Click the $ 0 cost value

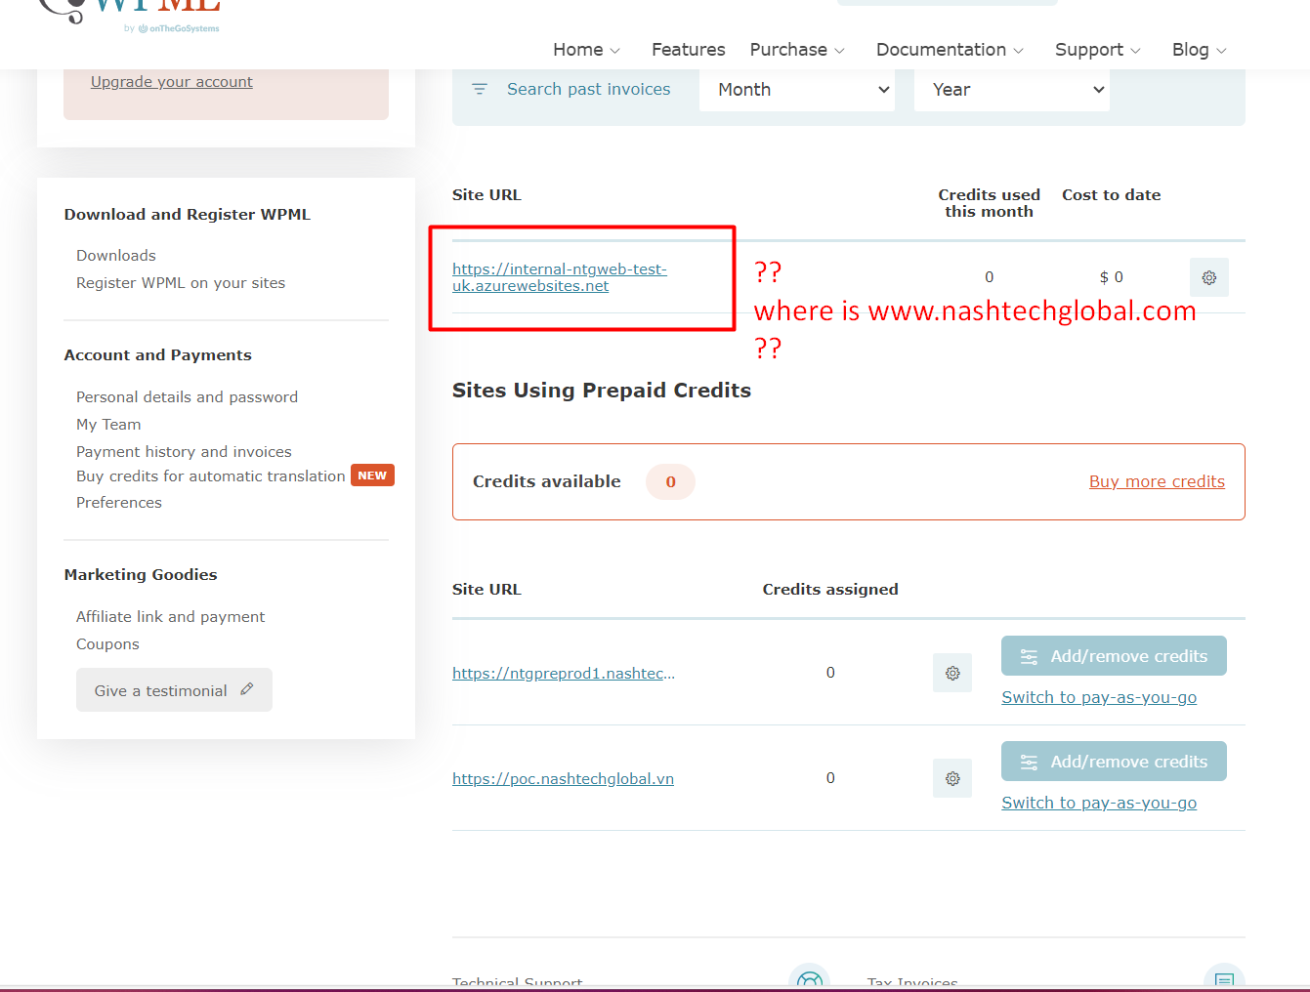click(1112, 277)
